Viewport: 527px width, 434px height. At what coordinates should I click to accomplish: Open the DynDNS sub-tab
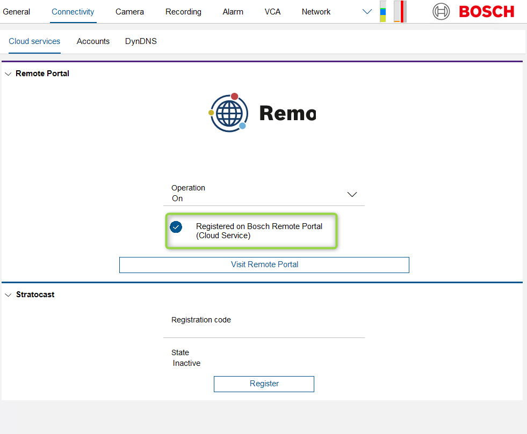point(141,41)
